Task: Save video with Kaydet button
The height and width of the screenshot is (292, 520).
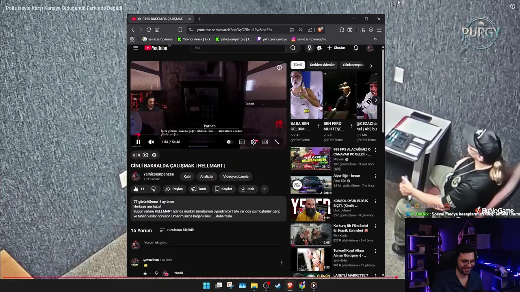Action: pyautogui.click(x=223, y=189)
